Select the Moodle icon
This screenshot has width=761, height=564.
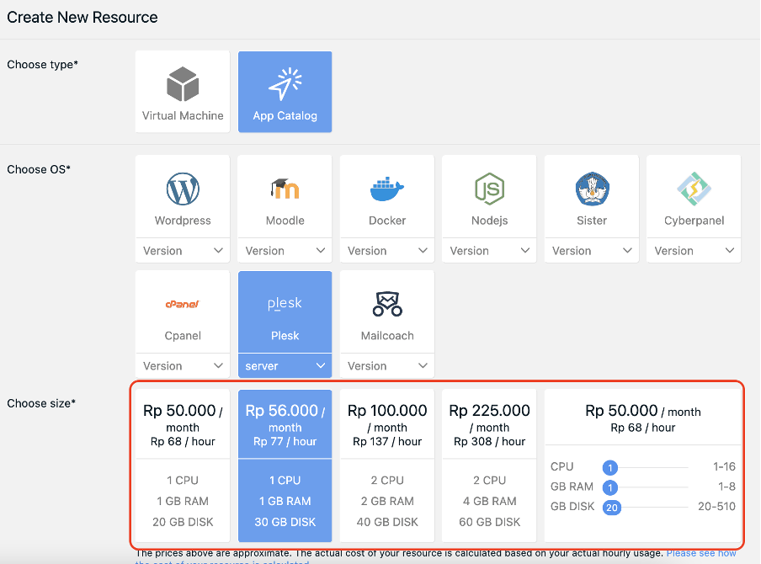click(x=285, y=196)
